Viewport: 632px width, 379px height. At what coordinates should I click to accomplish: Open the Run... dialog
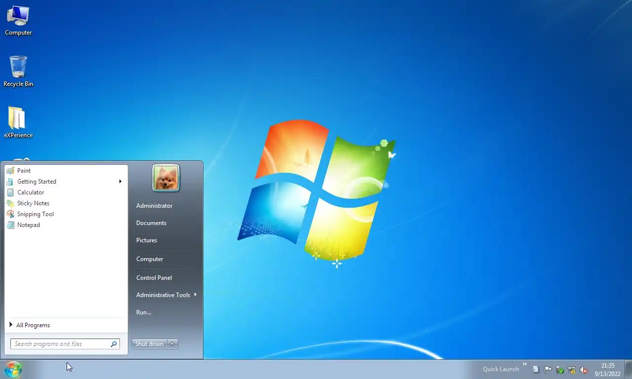(x=167, y=312)
